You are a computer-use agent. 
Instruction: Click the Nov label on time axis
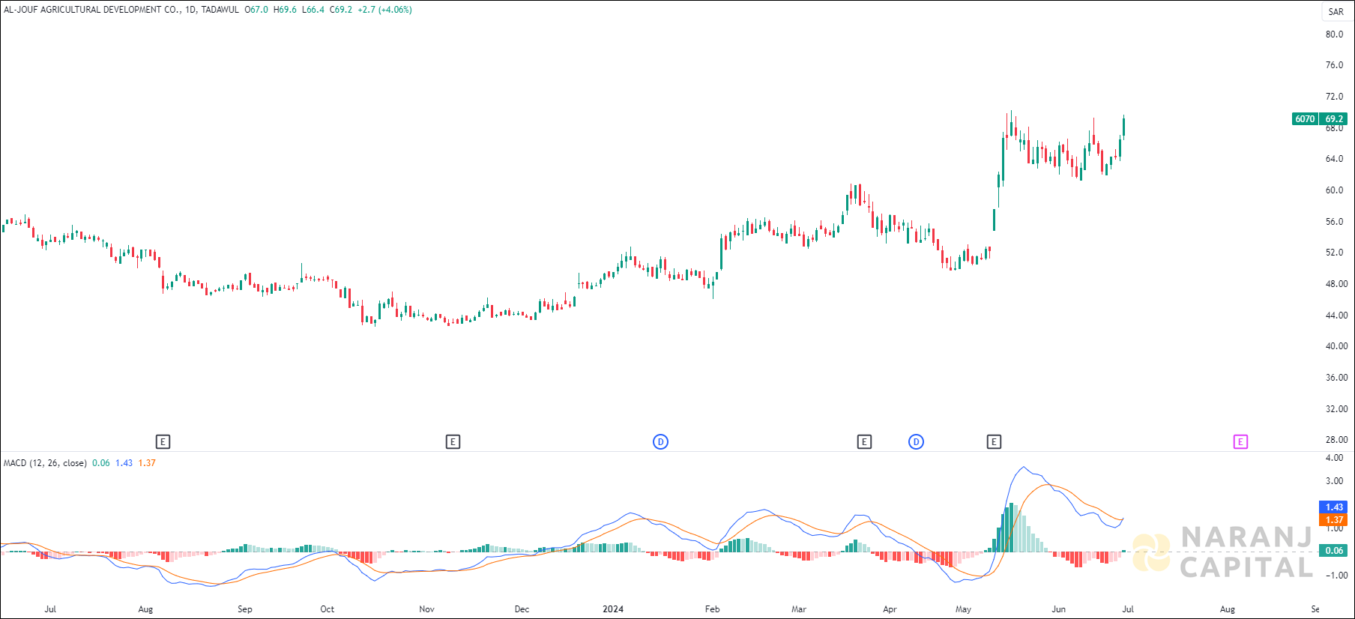pyautogui.click(x=426, y=609)
